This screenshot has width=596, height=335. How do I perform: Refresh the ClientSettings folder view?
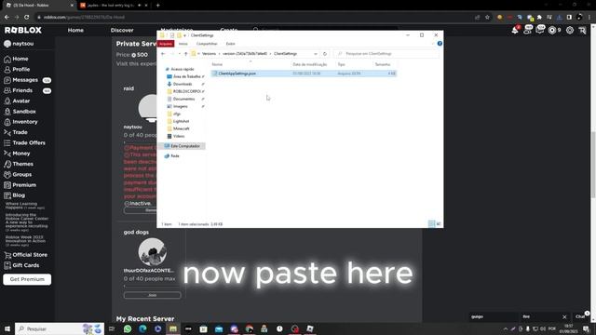coord(325,54)
